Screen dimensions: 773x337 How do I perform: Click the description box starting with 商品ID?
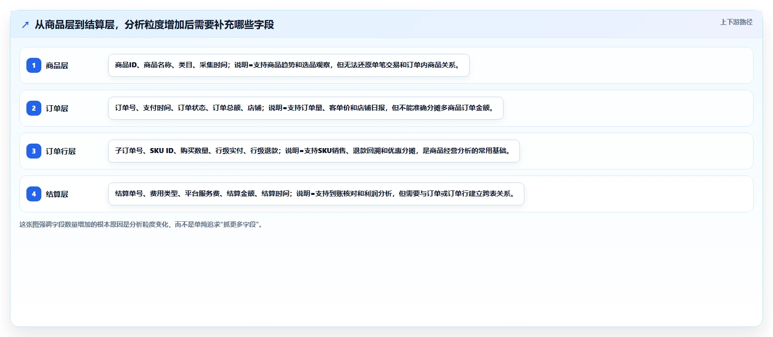point(289,65)
